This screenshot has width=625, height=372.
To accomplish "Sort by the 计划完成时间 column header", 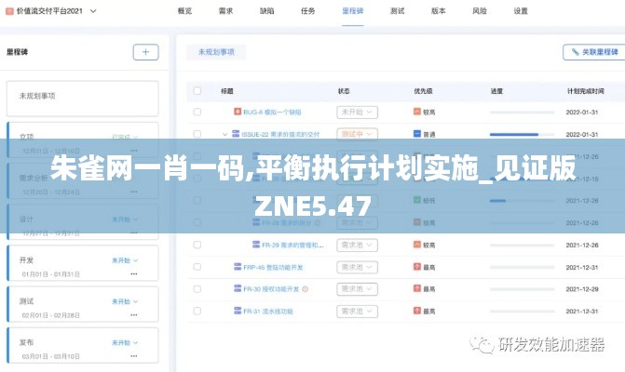I will click(586, 91).
